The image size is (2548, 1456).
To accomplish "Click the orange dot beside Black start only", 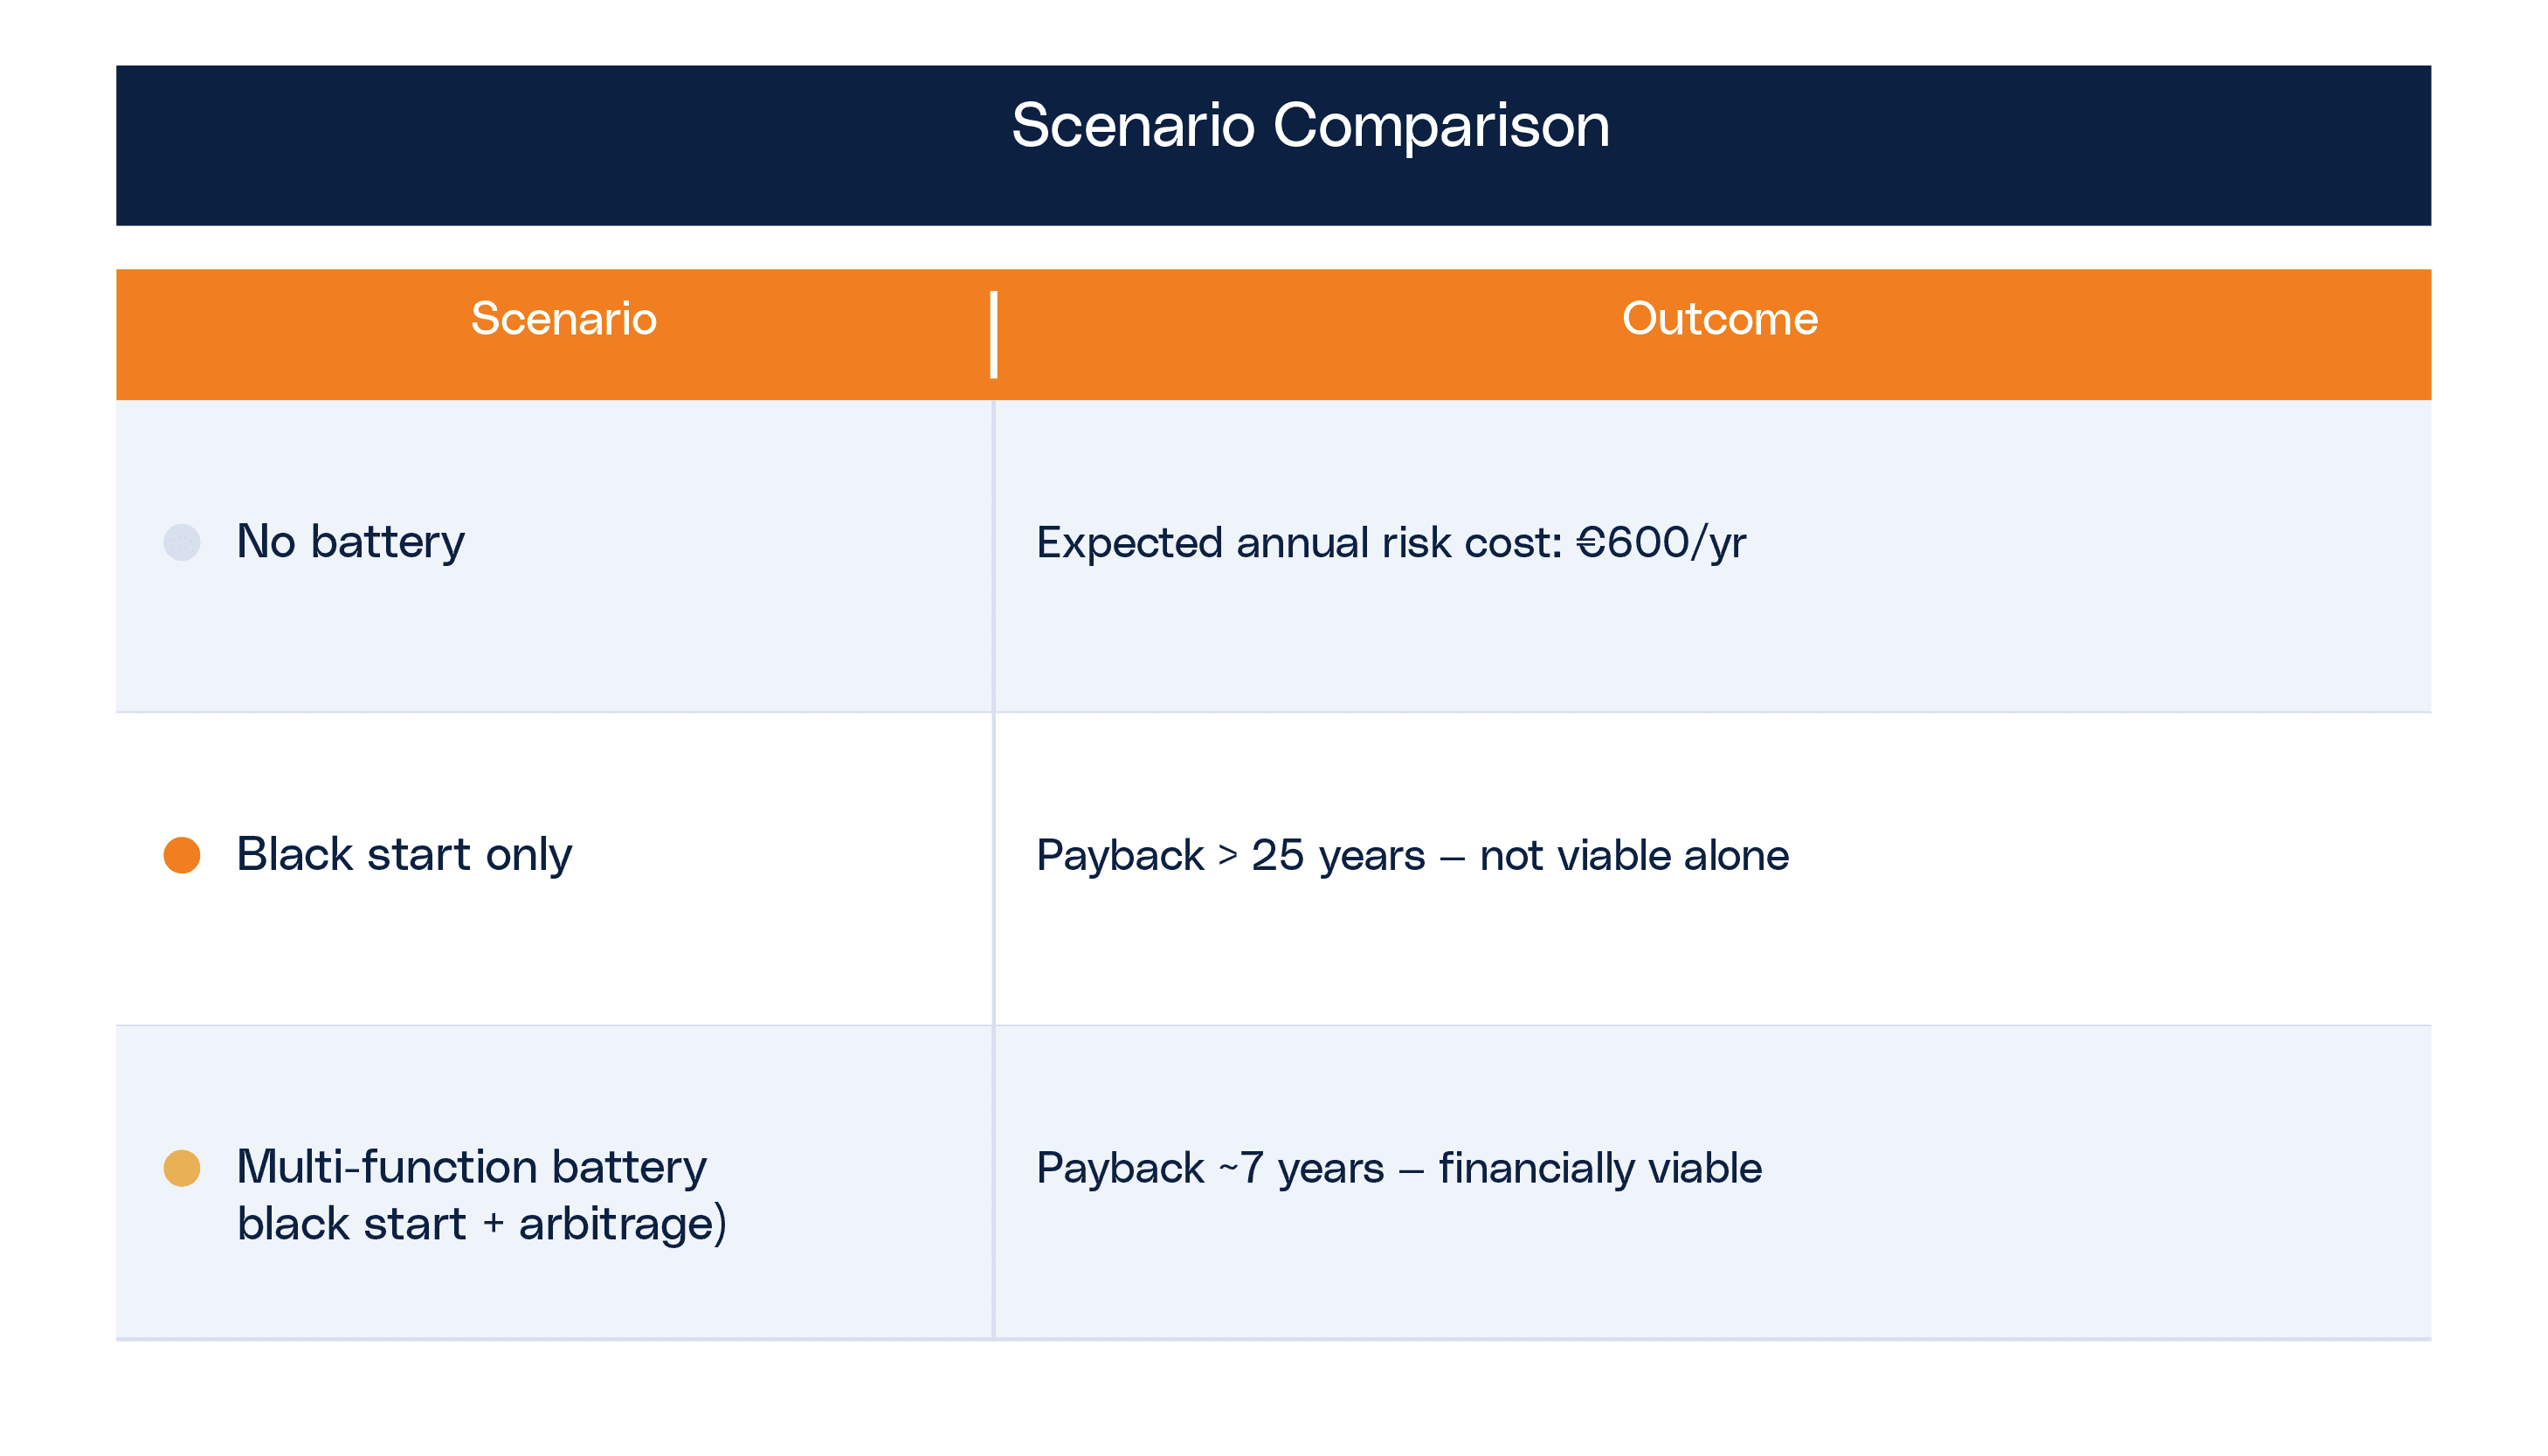I will coord(182,855).
